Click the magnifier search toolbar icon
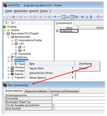107x116 pixels. pos(64,17)
